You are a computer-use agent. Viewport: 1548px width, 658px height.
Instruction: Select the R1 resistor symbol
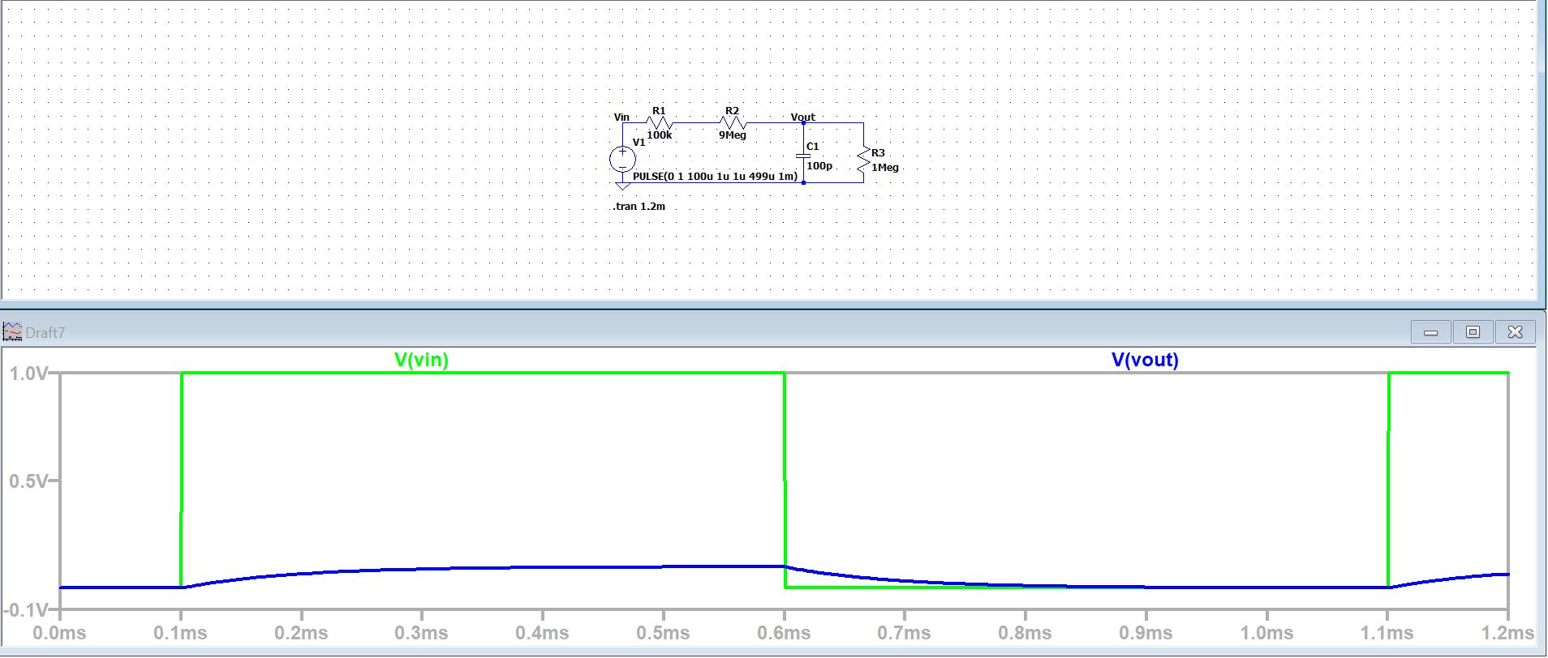point(659,123)
